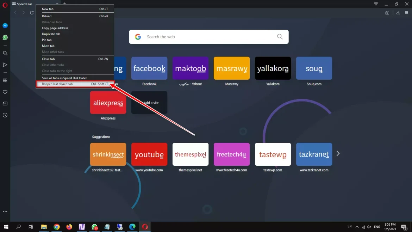Screen dimensions: 412x232
Task: Open personal news icon in sidebar
Action: click(x=5, y=104)
